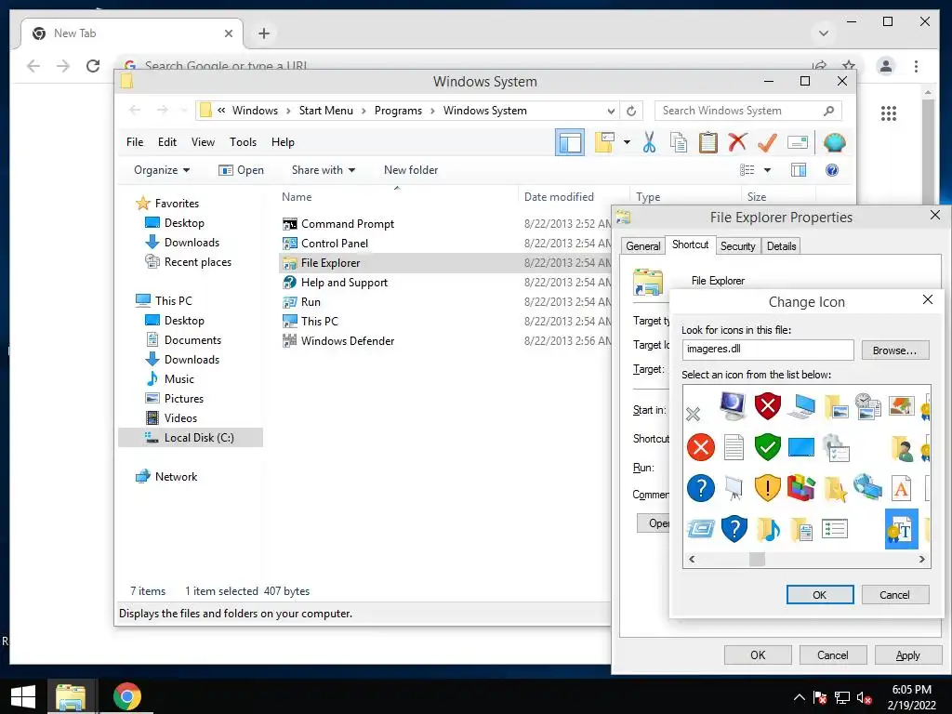Click the Copy documents toolbar icon
The width and height of the screenshot is (952, 714).
[x=678, y=142]
